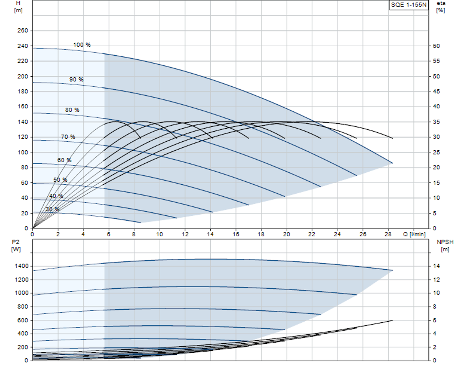Viewport: 462px width, 365px height.
Task: Click the 100 value on H axis
Action: pyautogui.click(x=22, y=152)
